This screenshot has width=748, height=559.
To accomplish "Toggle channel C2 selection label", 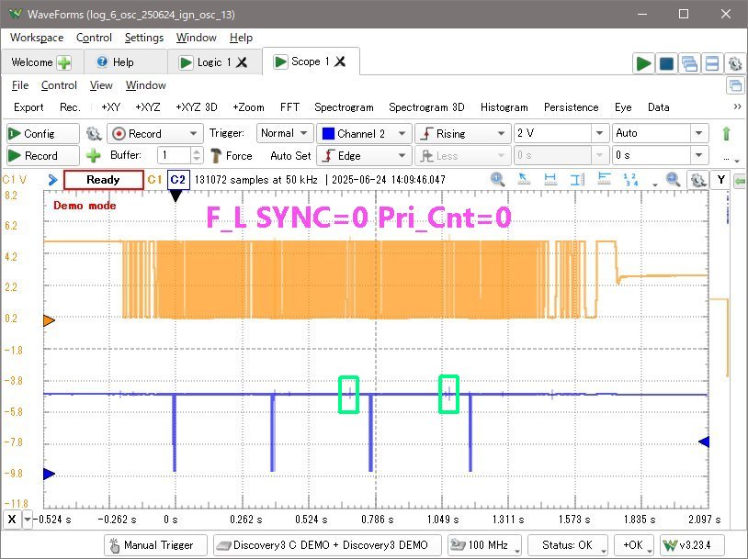I will [178, 180].
